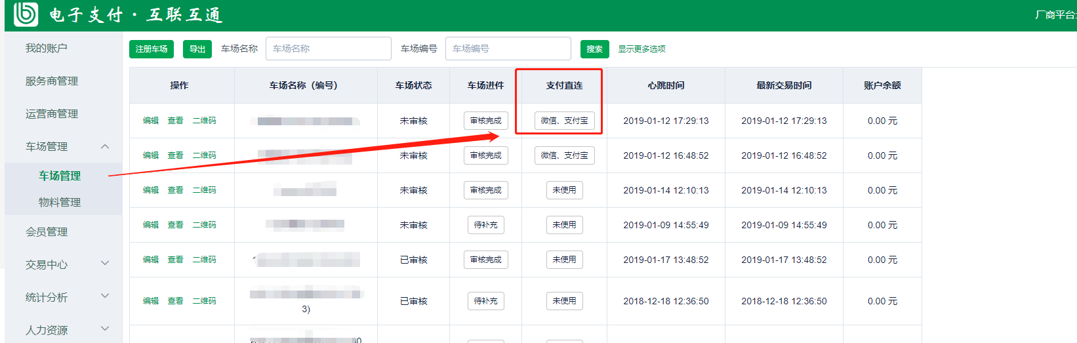This screenshot has height=343, width=1077.
Task: Select 物料管理 submenu item
Action: 60,203
